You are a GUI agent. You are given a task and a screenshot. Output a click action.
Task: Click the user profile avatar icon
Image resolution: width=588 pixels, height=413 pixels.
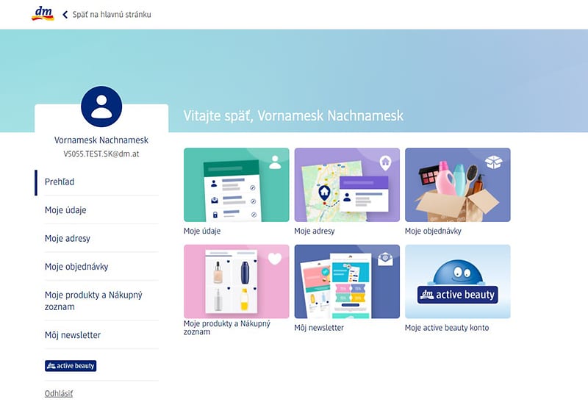tap(101, 107)
